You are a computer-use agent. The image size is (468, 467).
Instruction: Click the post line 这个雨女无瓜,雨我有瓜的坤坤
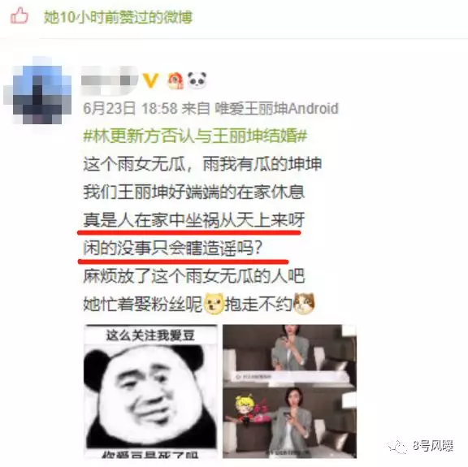202,164
